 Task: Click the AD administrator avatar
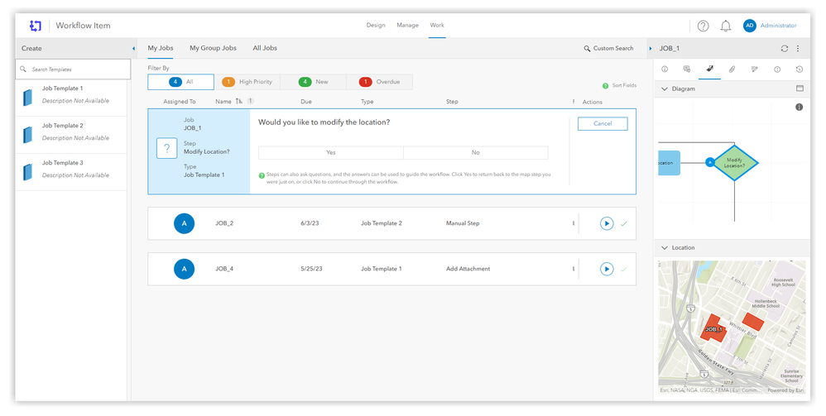pos(749,26)
